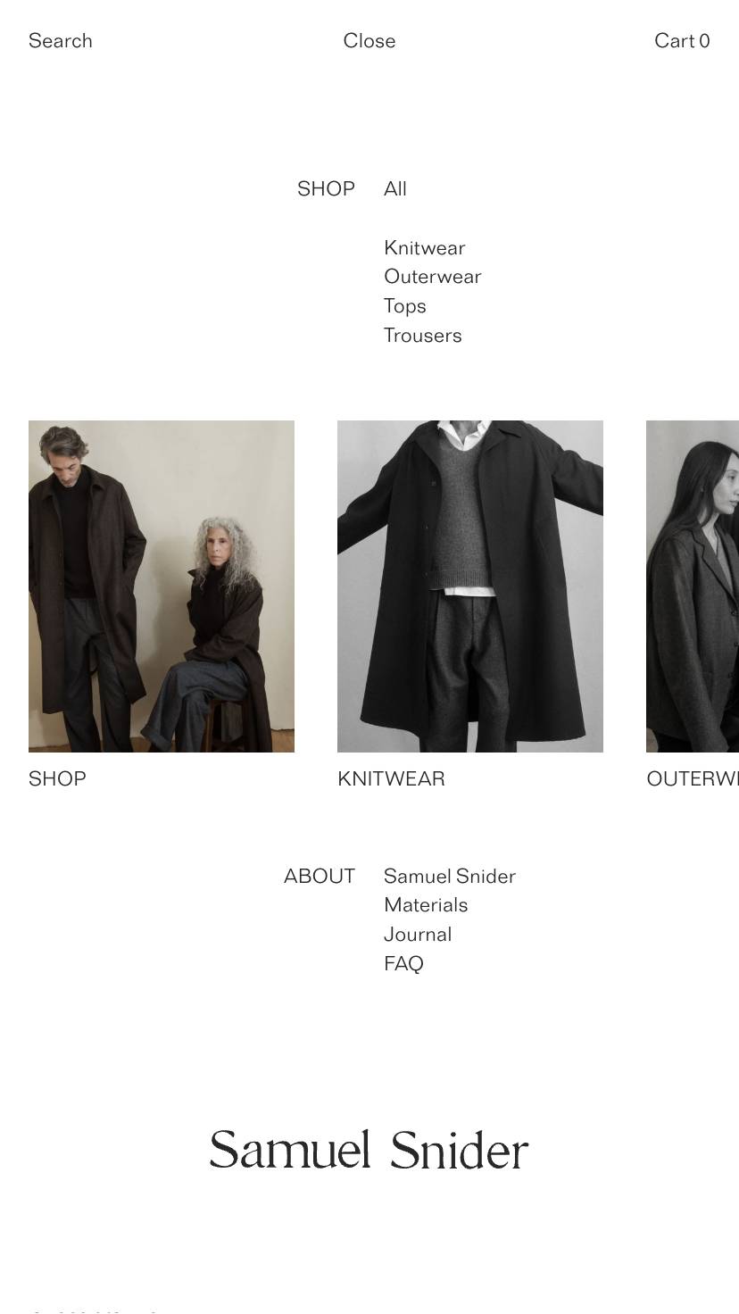Click the Samuel Snider logo
The height and width of the screenshot is (1314, 739).
(369, 1150)
